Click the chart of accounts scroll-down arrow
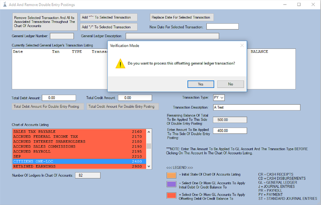Viewport: 321px width, 205px height. (149, 166)
